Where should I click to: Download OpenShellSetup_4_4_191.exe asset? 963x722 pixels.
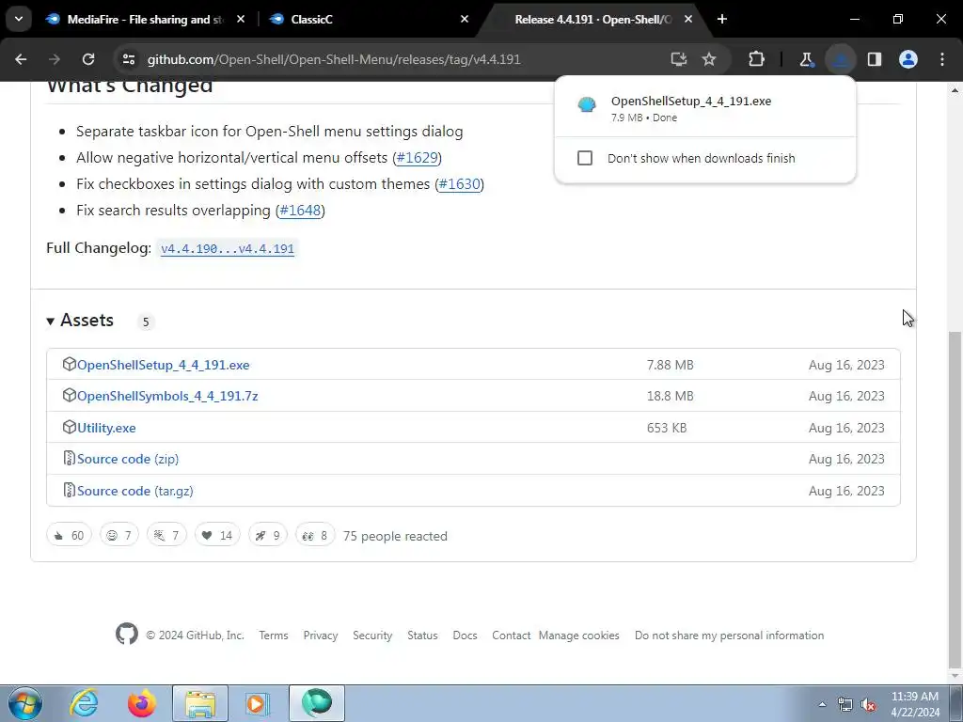164,365
